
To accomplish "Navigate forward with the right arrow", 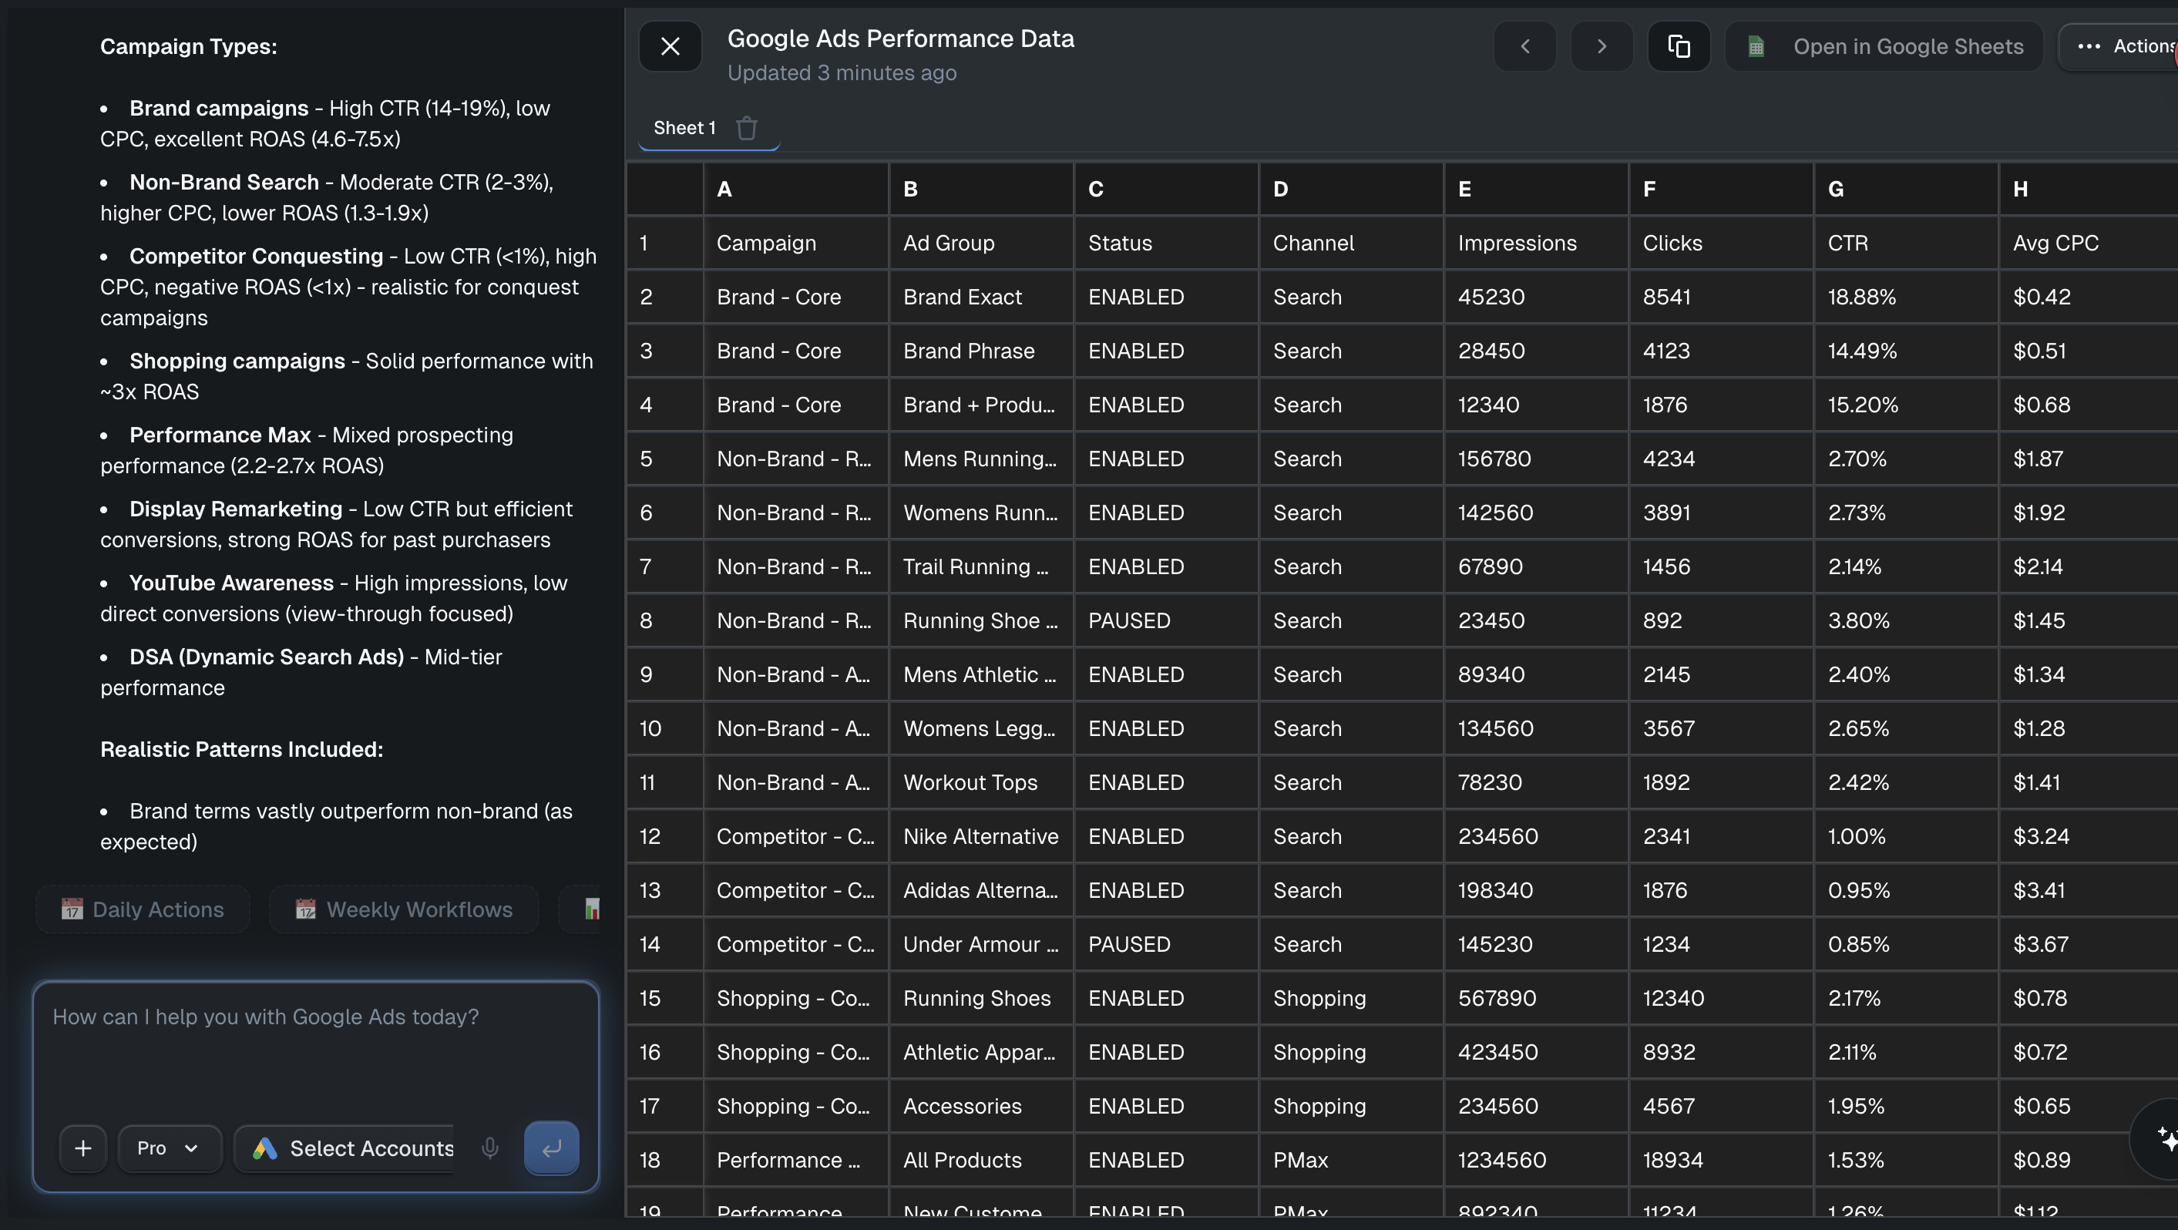I will 1602,46.
